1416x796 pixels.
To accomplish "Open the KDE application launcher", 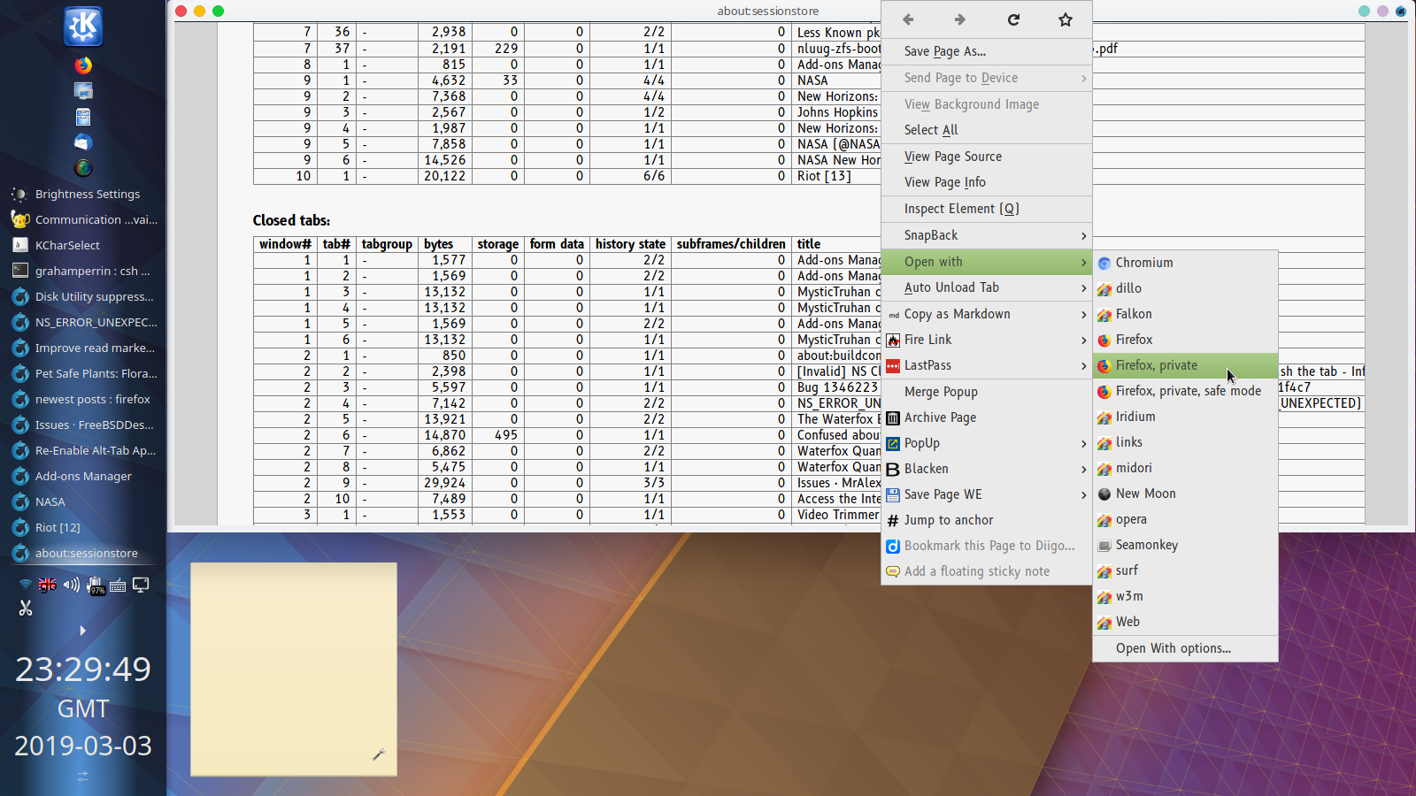I will pyautogui.click(x=83, y=26).
